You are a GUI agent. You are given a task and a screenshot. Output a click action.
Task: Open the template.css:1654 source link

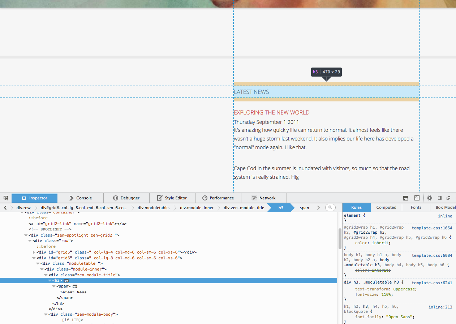pyautogui.click(x=432, y=228)
